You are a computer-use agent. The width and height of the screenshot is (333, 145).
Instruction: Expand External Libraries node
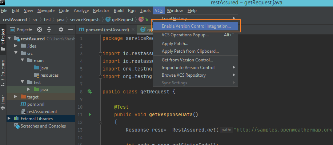click(x=9, y=118)
